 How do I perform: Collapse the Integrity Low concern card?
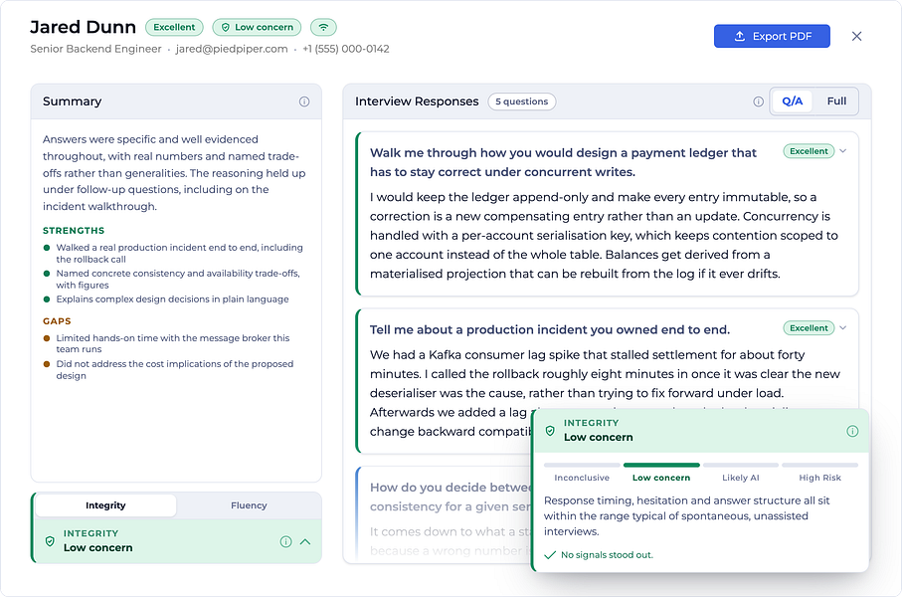tap(305, 541)
